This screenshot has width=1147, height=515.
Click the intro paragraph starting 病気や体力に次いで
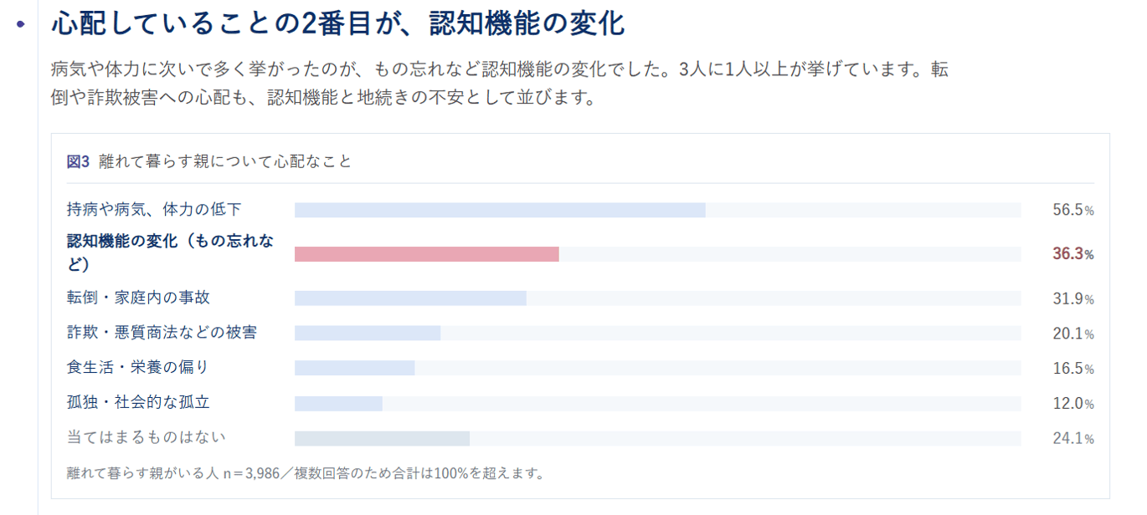(500, 84)
